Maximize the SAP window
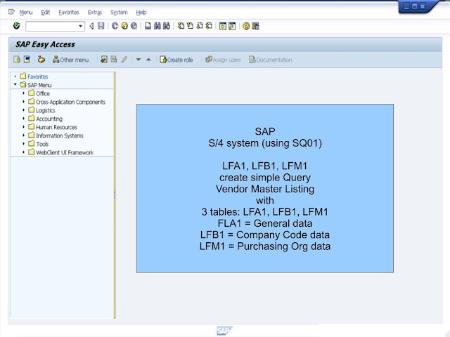The height and width of the screenshot is (337, 450). [415, 6]
